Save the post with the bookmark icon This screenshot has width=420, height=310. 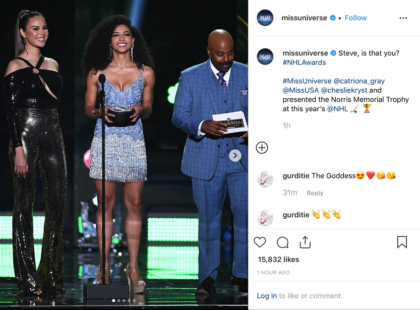coord(402,242)
